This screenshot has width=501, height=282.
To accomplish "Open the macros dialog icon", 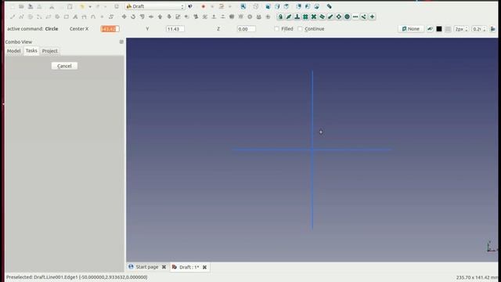I will 221,6.
